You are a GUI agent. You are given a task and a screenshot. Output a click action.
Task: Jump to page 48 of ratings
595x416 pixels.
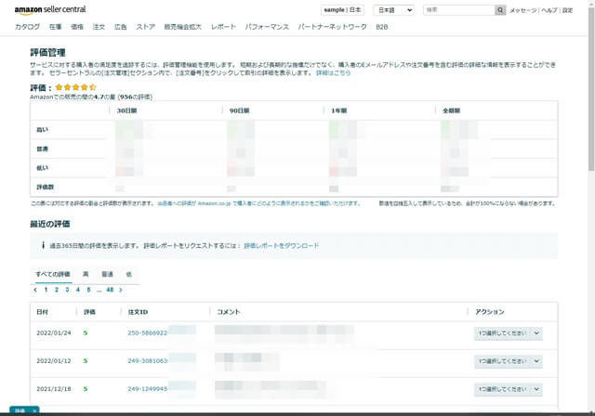pos(109,290)
